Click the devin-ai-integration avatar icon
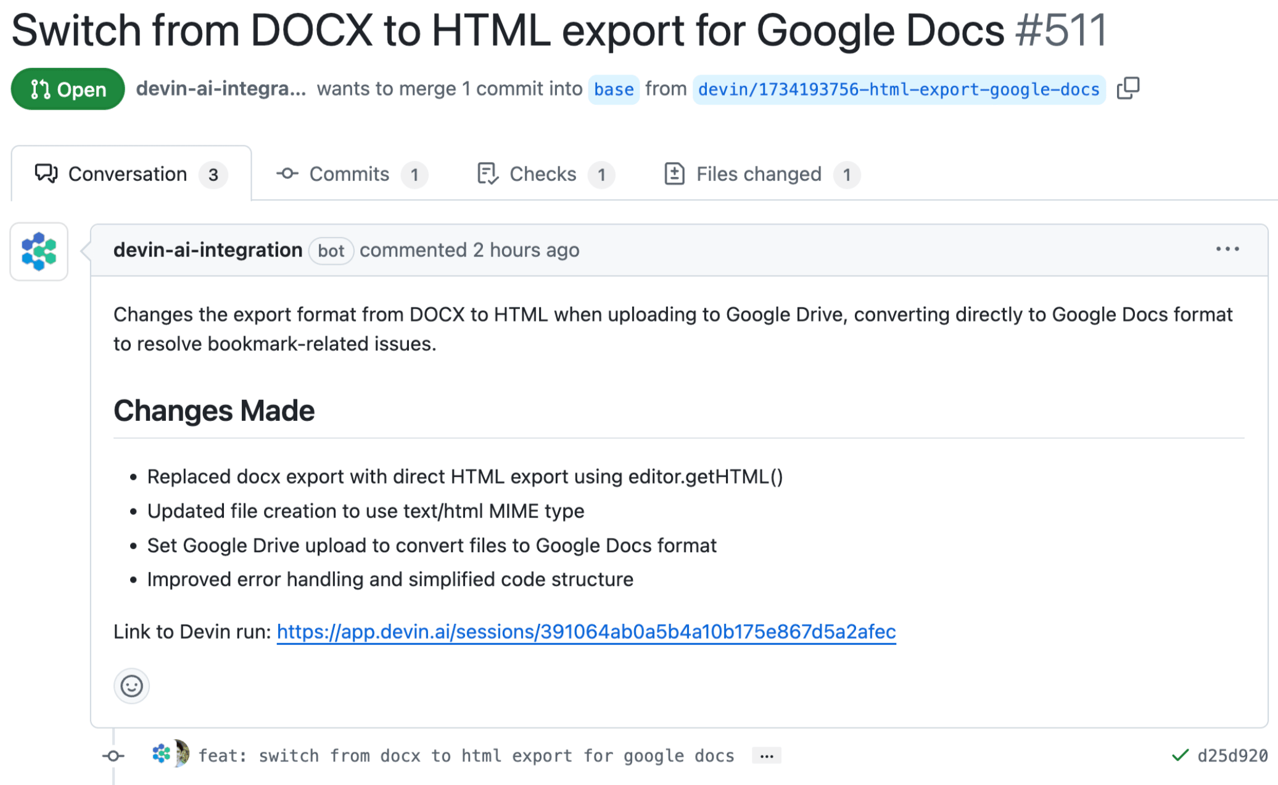 [39, 251]
